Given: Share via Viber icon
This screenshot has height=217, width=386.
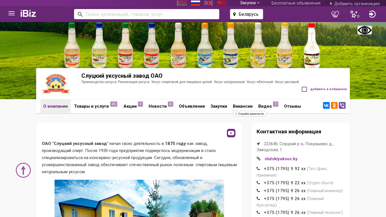Looking at the screenshot, I should pyautogui.click(x=342, y=105).
